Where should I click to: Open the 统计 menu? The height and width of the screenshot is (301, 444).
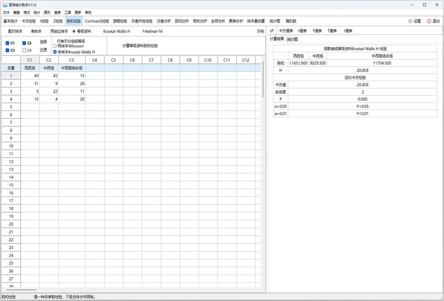[37, 12]
